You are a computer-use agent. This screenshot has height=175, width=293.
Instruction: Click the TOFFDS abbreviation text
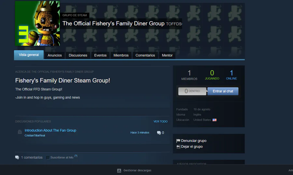coord(174,24)
